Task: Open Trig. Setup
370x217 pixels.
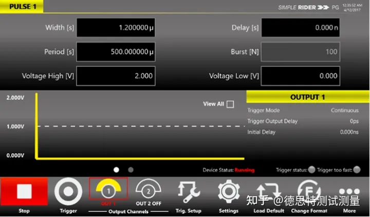Action: [x=188, y=192]
